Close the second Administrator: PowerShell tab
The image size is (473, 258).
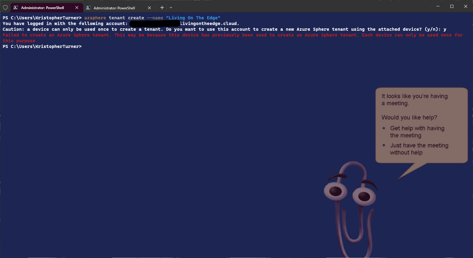tap(149, 8)
